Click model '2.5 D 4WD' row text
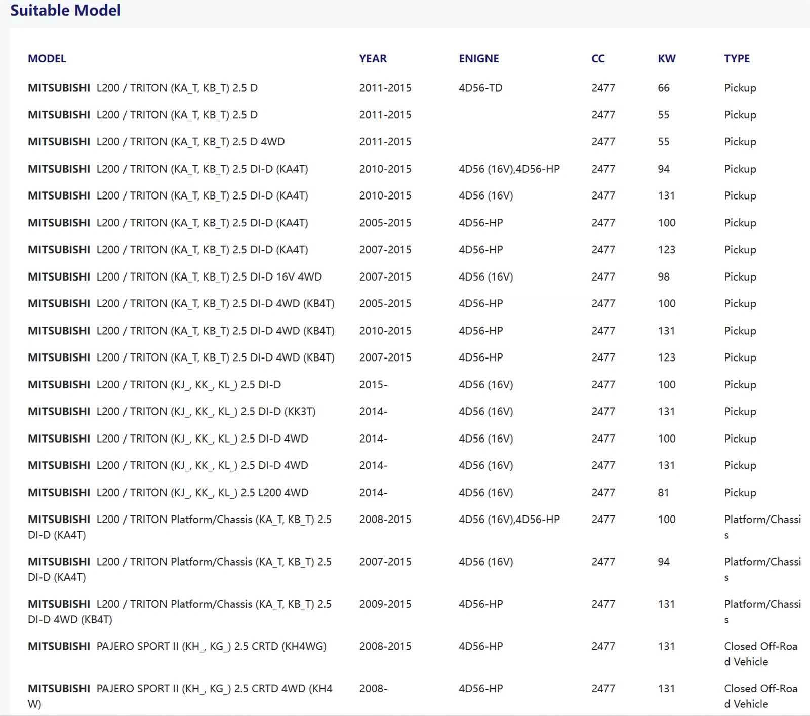 (x=156, y=142)
